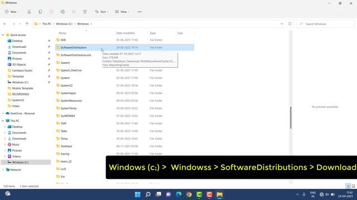Expand OneDrive - Personal node
Viewport: 357px width, 200px height.
pyautogui.click(x=3, y=113)
